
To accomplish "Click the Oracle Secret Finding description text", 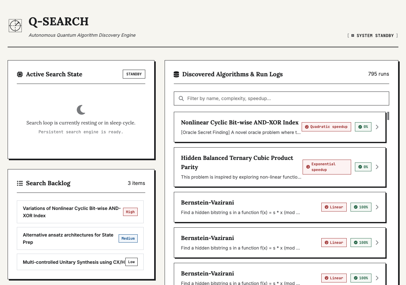I will pos(241,132).
